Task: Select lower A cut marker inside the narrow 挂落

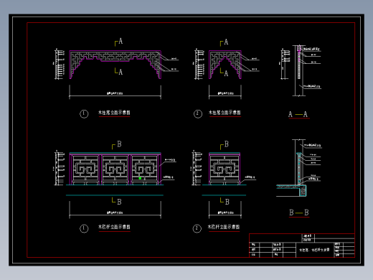Action: [224, 73]
